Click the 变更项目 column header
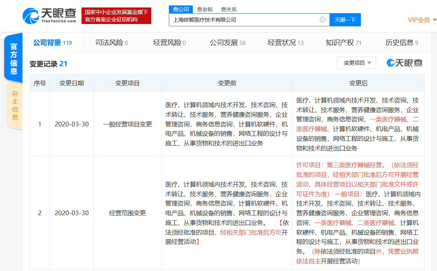 click(127, 83)
